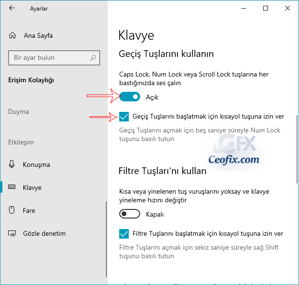Click the Etkileşim section label

(x=21, y=142)
